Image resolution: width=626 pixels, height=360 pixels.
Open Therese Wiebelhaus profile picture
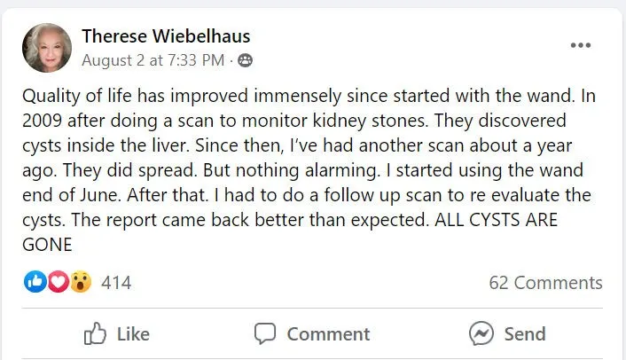(x=47, y=48)
